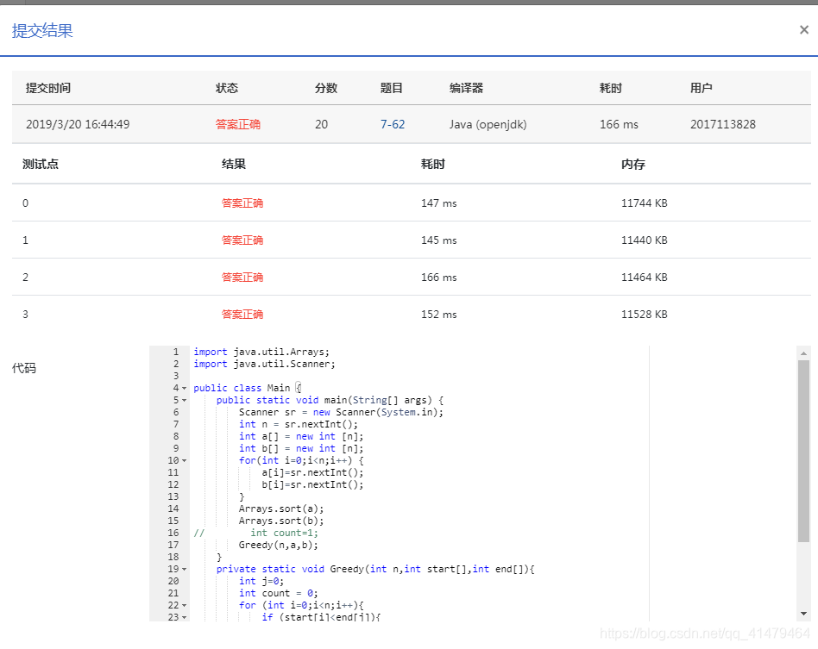Viewport: 818px width, 649px height.
Task: Open problem link 7-62
Action: (x=393, y=124)
